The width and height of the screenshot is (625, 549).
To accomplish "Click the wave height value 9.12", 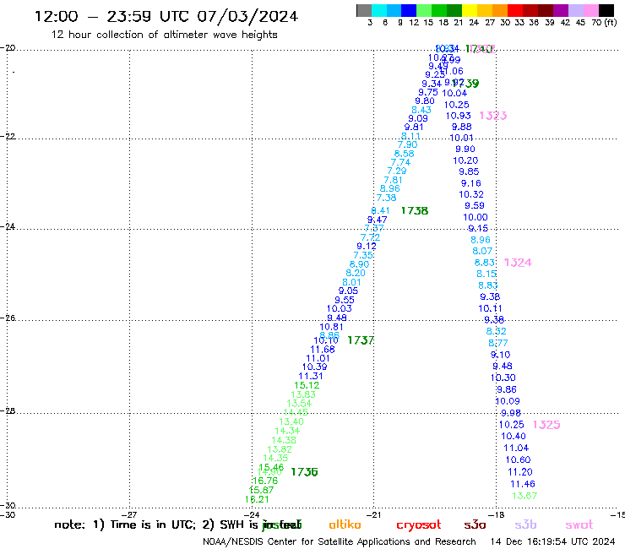I will [x=367, y=246].
